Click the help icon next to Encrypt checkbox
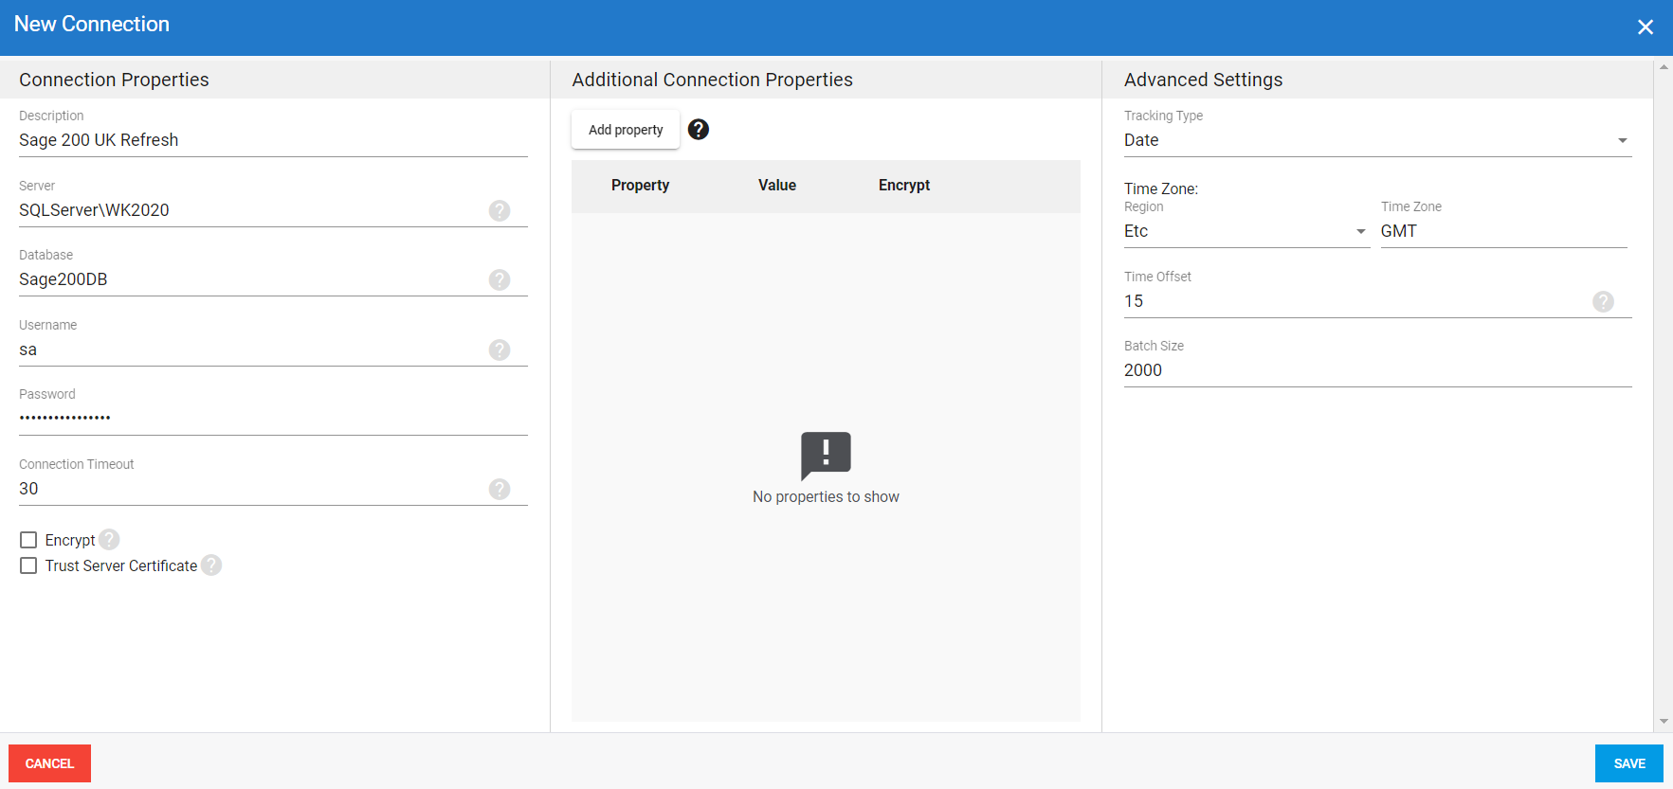Image resolution: width=1673 pixels, height=789 pixels. (110, 539)
